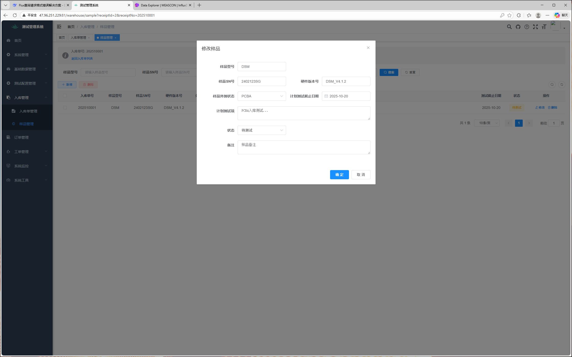Close the 修改样品 dialog with X icon
Viewport: 572px width, 357px height.
coord(368,48)
